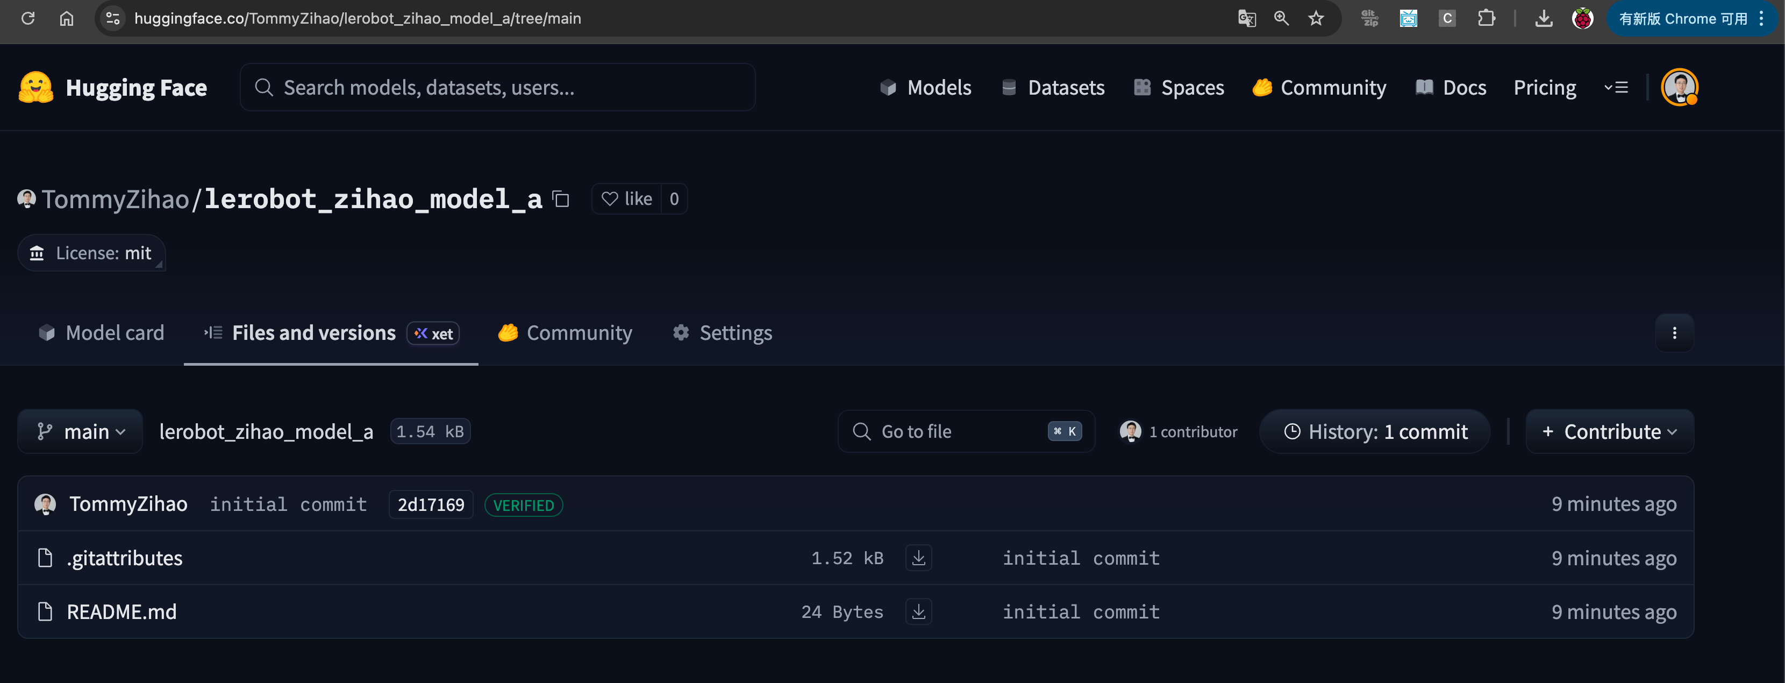The image size is (1785, 683).
Task: Expand the main branch dropdown
Action: click(x=81, y=432)
